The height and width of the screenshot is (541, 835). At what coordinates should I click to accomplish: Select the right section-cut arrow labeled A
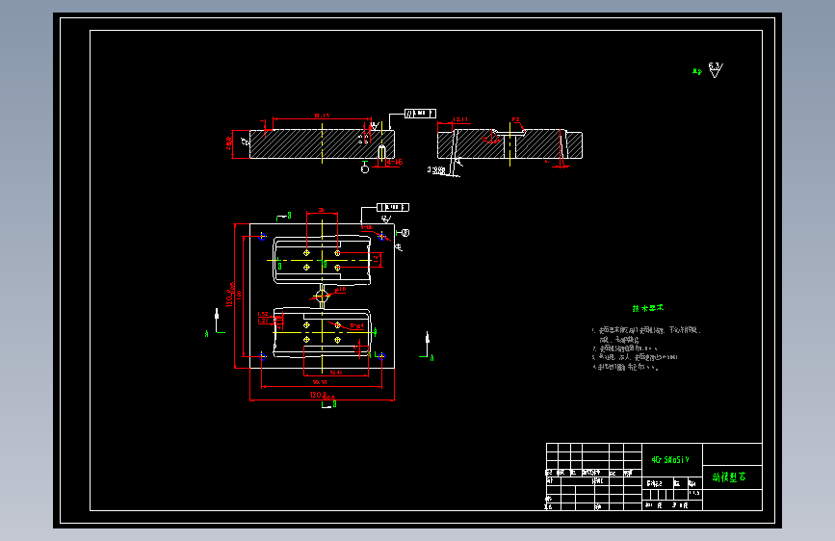(x=427, y=347)
